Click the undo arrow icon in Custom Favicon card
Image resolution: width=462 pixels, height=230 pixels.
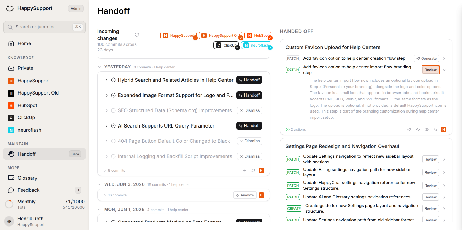pos(435,130)
